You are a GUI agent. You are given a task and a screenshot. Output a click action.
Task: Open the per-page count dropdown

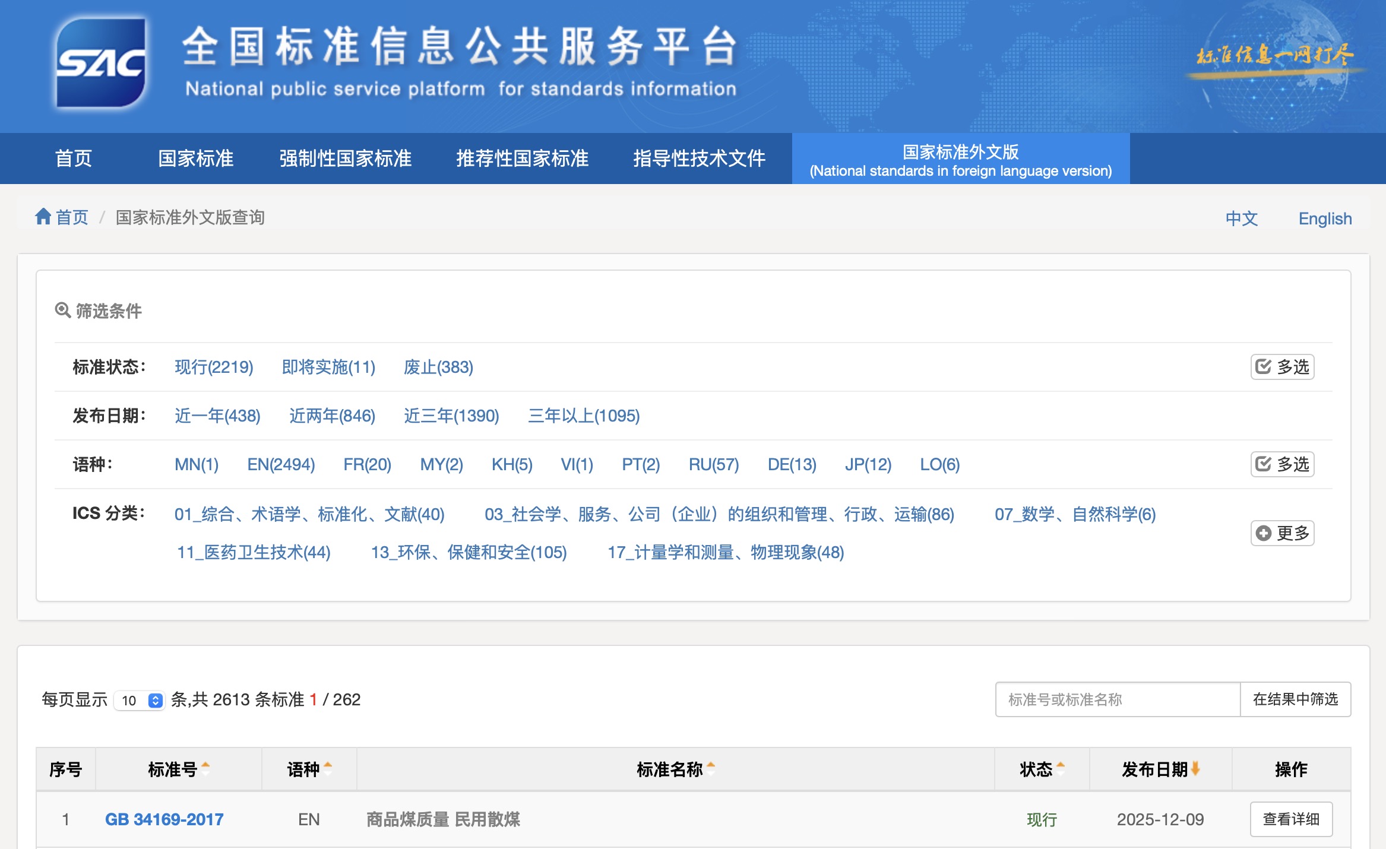pos(140,701)
